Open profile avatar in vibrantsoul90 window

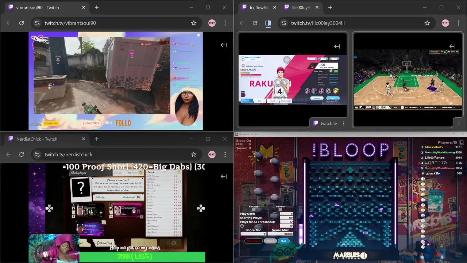(x=212, y=23)
